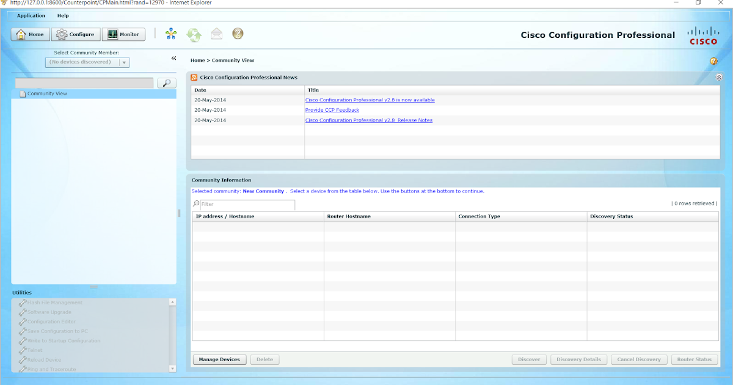The image size is (733, 385).
Task: Select Community View tree item
Action: 94,94
